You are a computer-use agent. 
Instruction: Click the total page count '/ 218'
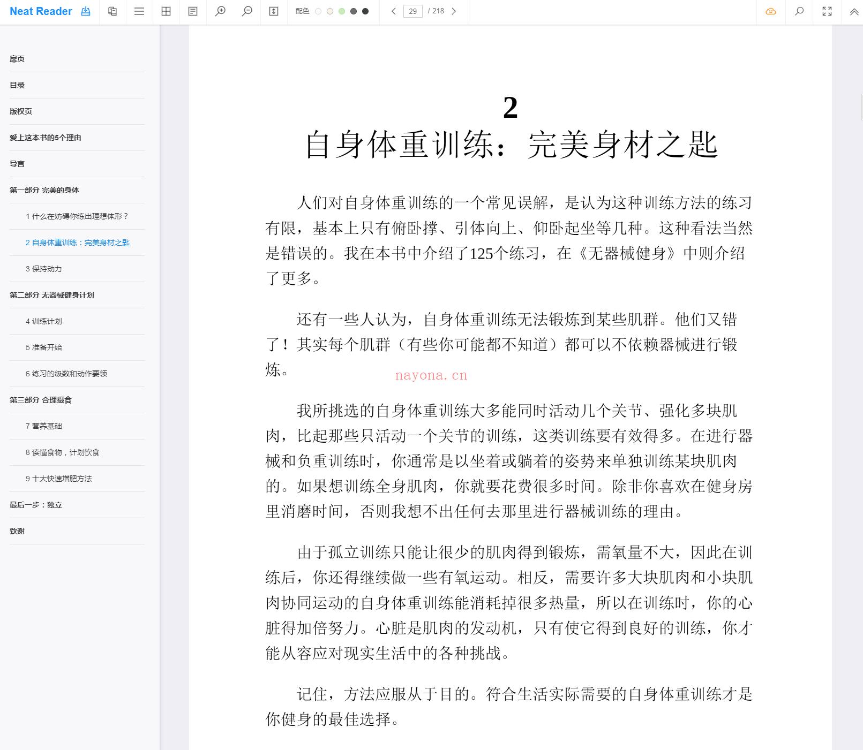(x=436, y=11)
